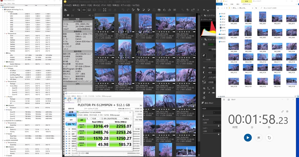This screenshot has height=157, width=299.
Task: Collapse the histogram panel chevron
Action: coord(202,15)
